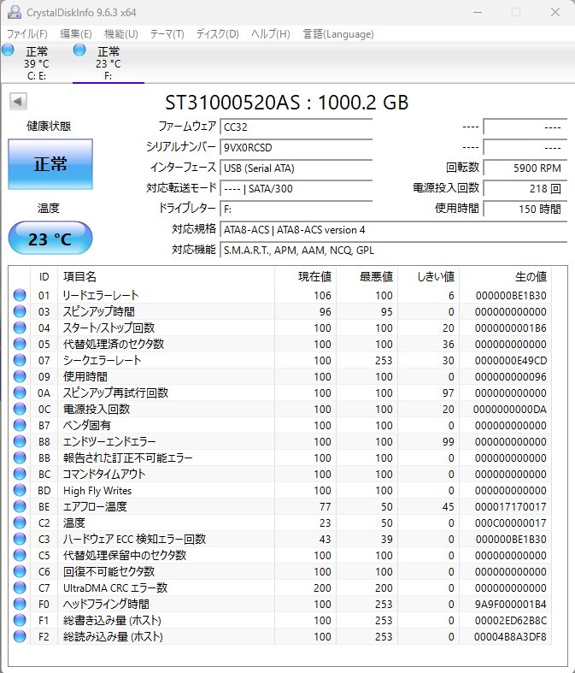575x673 pixels.
Task: Open the 編集(E) menu
Action: pyautogui.click(x=75, y=34)
